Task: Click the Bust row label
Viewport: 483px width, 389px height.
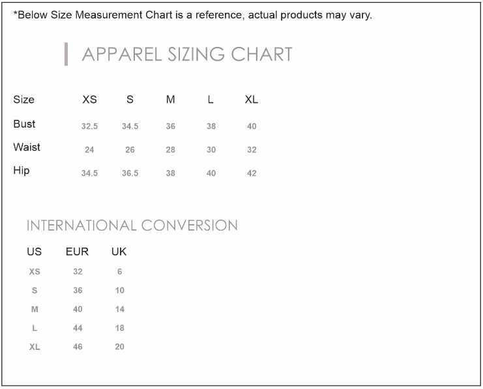Action: 24,124
